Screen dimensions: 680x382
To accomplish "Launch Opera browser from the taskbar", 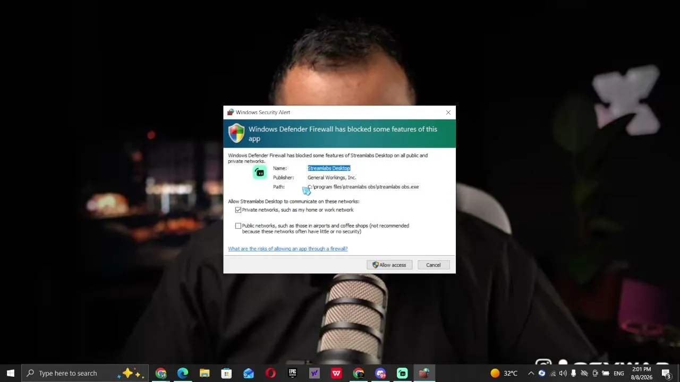I will pos(270,373).
